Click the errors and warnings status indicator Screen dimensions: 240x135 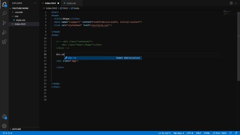click(x=7, y=133)
